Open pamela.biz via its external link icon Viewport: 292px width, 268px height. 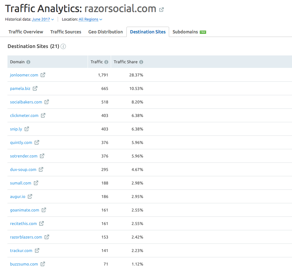[35, 88]
